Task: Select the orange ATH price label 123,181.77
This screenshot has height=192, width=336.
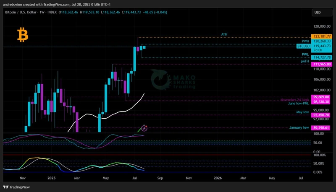Action: 322,37
